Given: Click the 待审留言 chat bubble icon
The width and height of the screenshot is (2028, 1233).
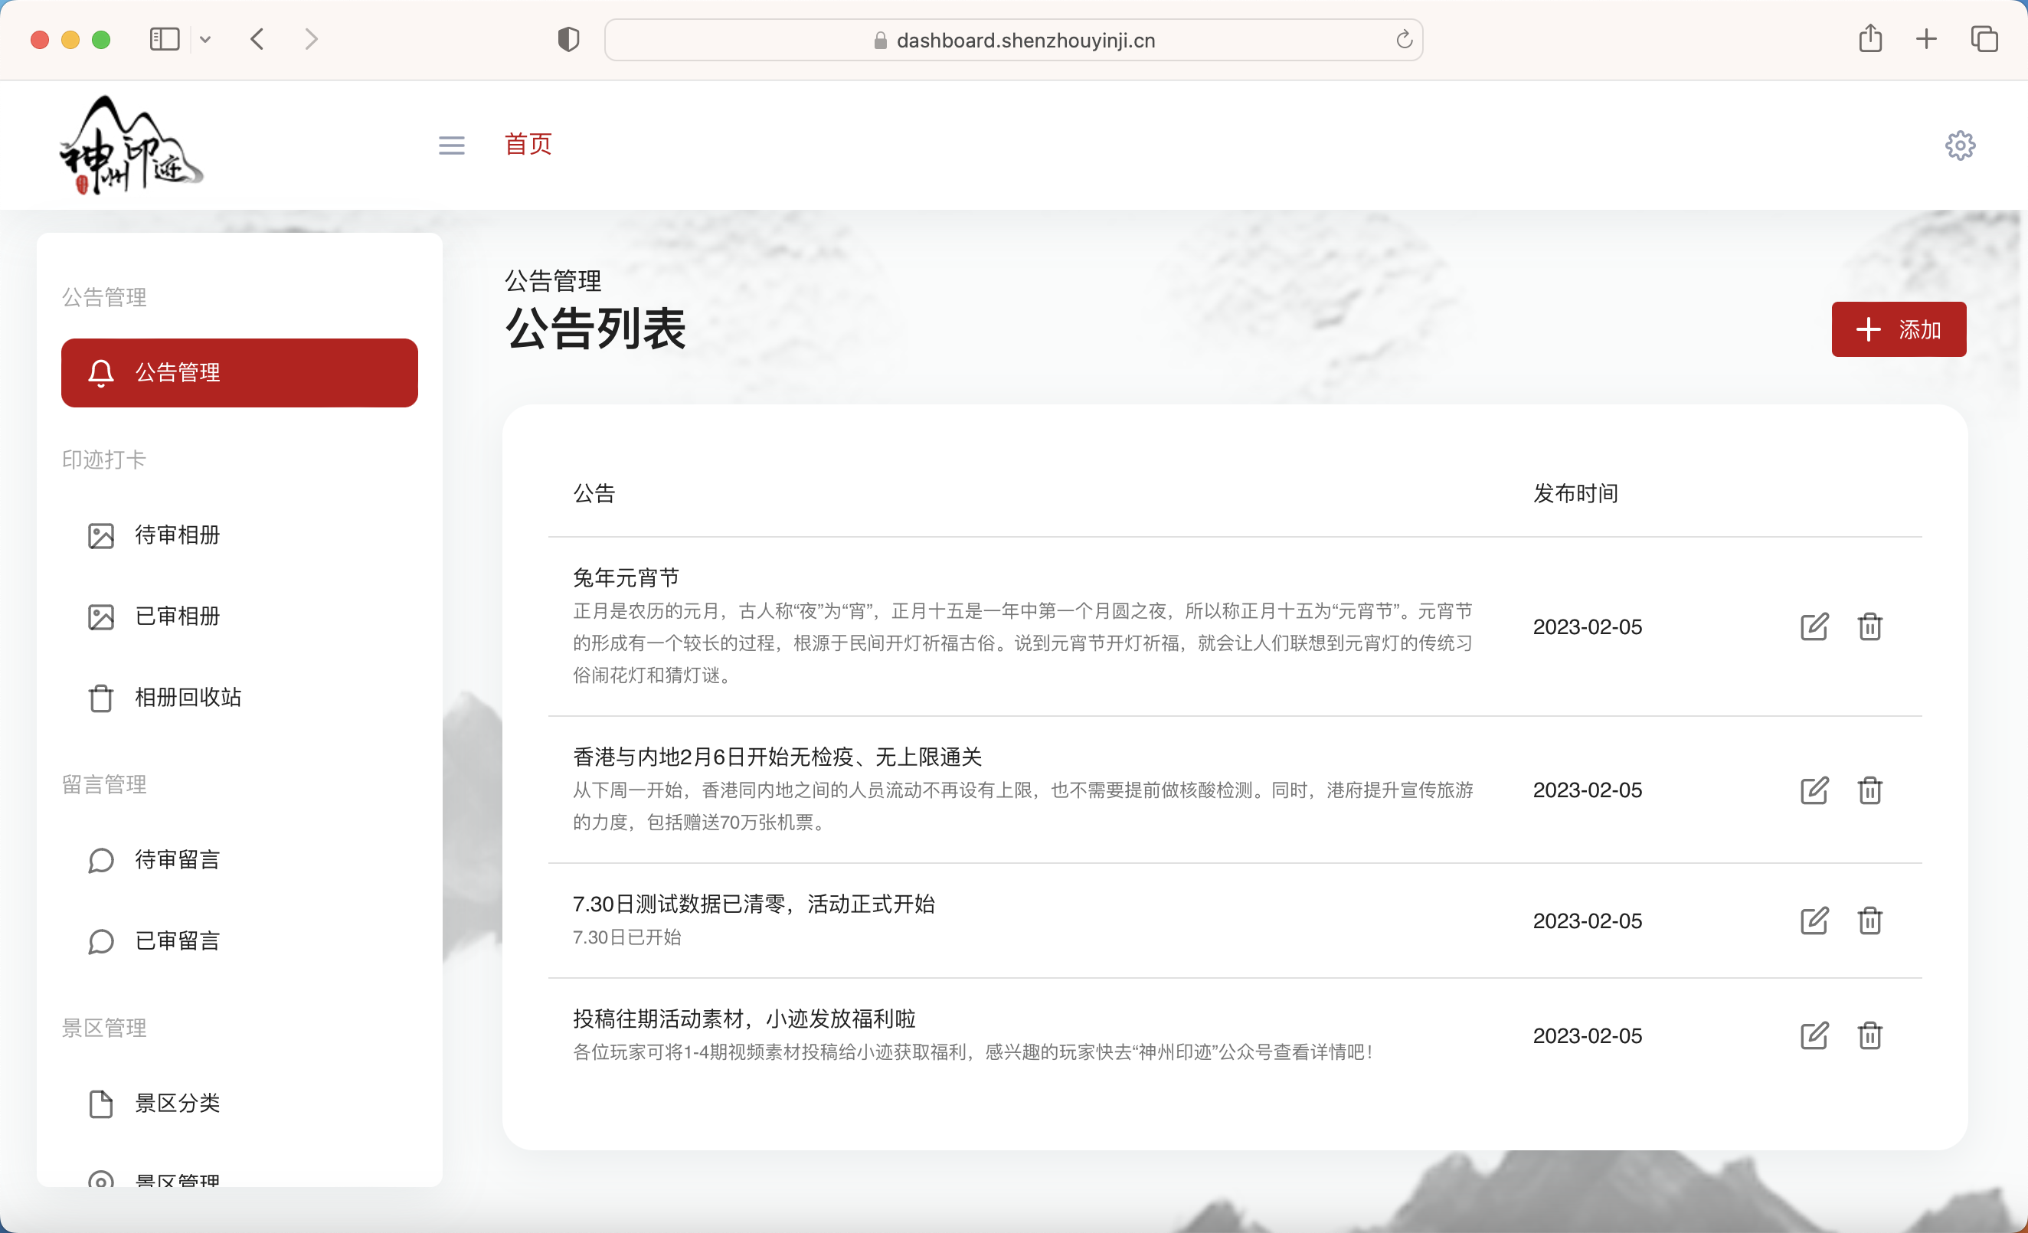Looking at the screenshot, I should [x=100, y=859].
